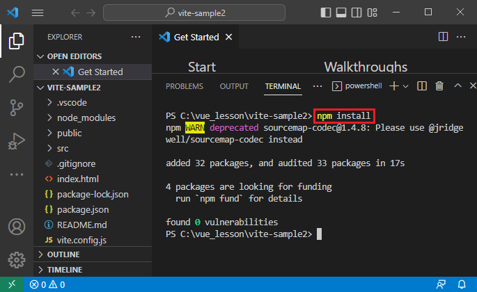Open index.html in the explorer
Viewport: 477px width, 292px height.
click(x=93, y=179)
